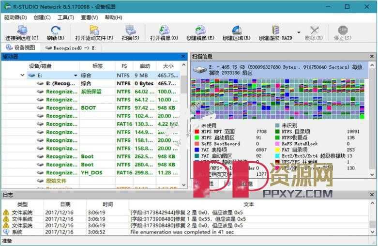Open dropdown arrow next to virtual RAID
378x246 pixels.
[x=299, y=32]
